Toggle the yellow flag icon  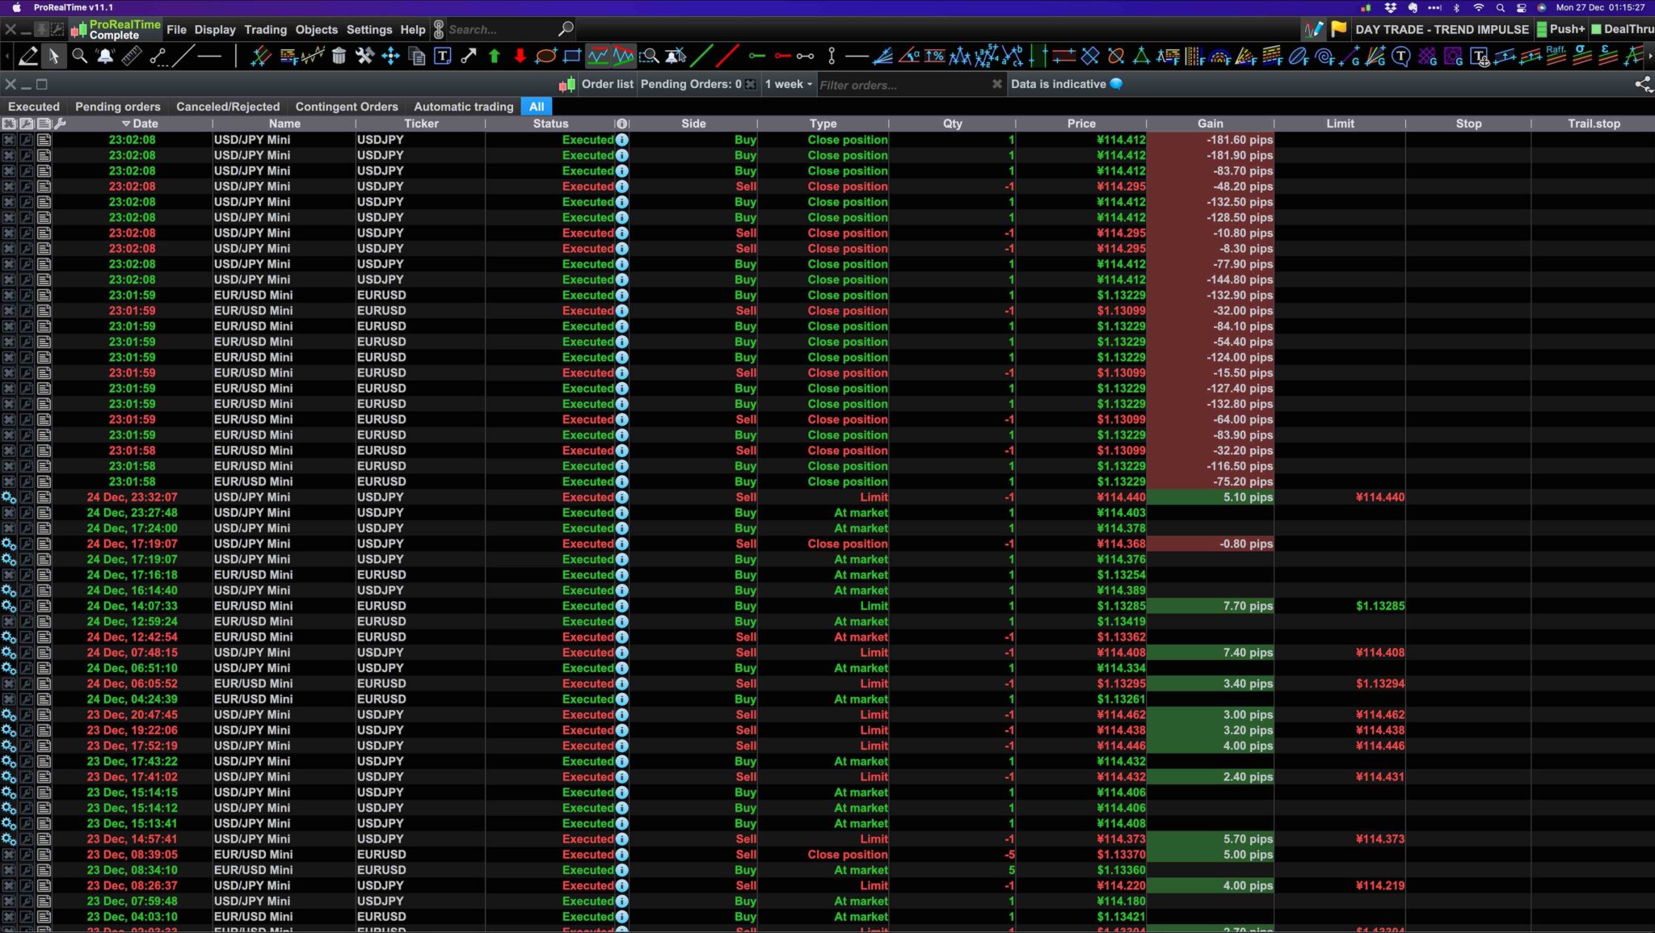pyautogui.click(x=1338, y=29)
